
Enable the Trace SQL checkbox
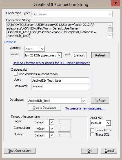[92, 134]
